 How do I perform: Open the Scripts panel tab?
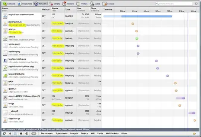[54, 4]
